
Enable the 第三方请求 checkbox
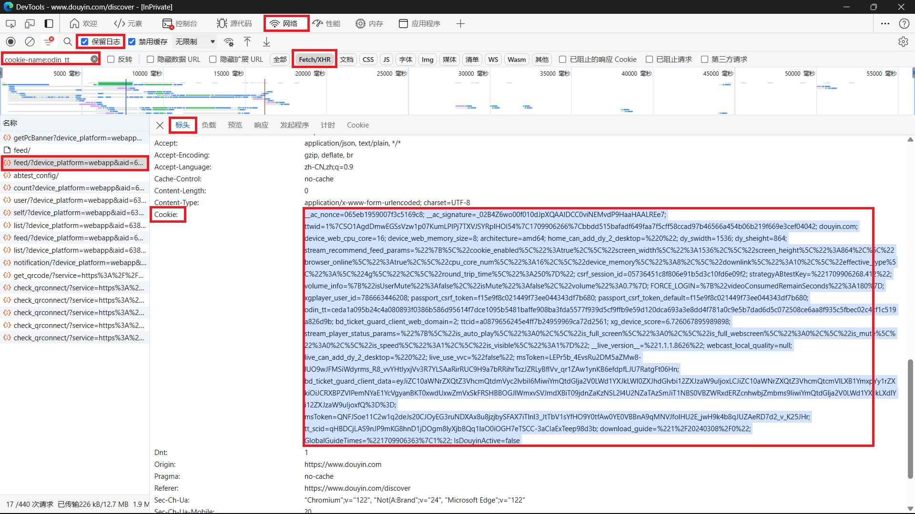pyautogui.click(x=704, y=59)
